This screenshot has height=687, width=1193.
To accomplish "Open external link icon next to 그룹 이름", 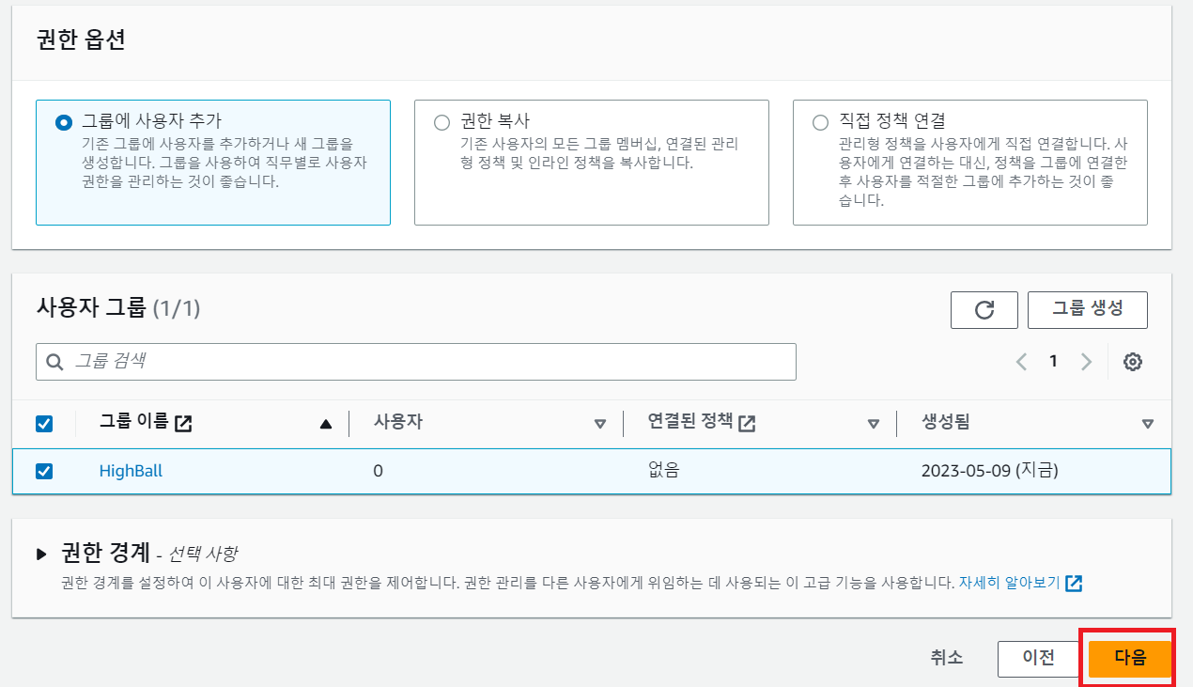I will pyautogui.click(x=183, y=423).
